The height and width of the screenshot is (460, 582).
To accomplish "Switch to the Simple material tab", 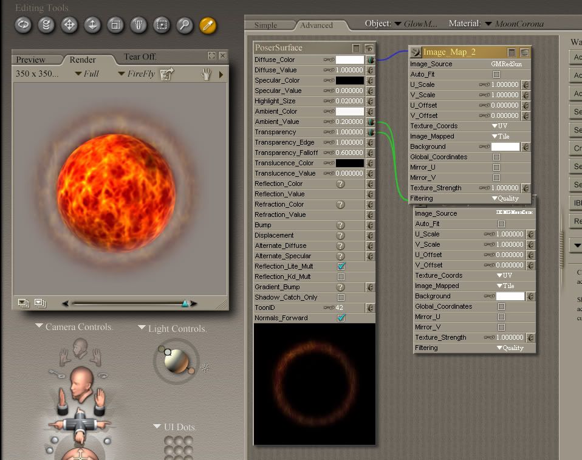I will [265, 26].
